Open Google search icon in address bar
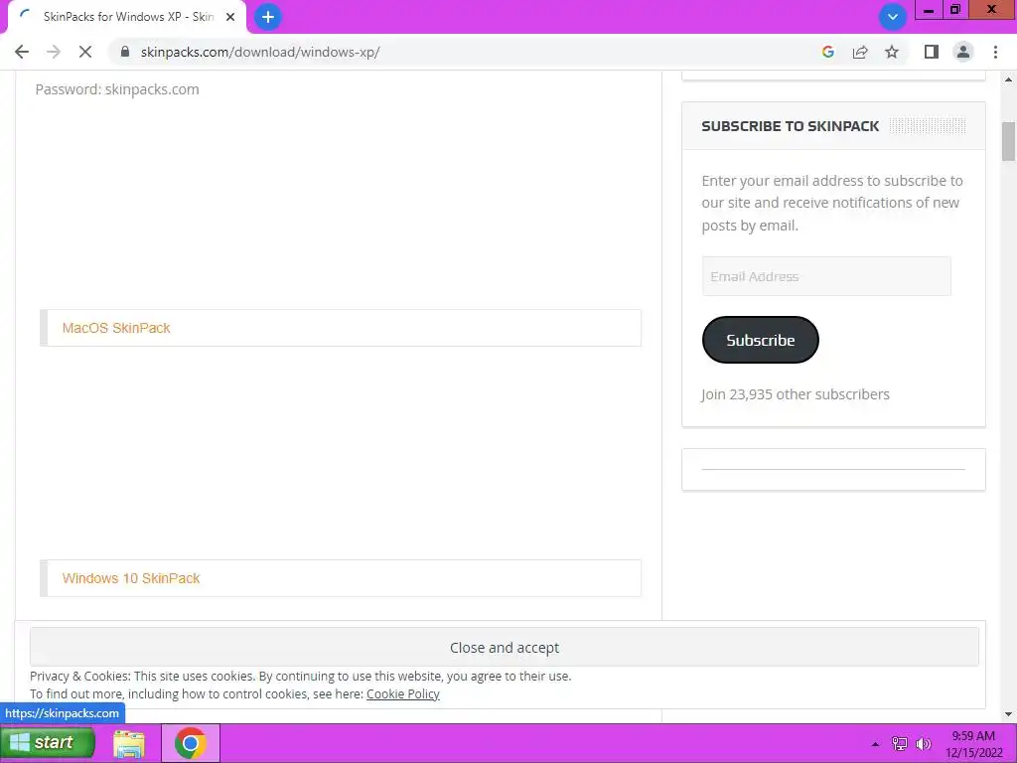Image resolution: width=1017 pixels, height=763 pixels. coord(827,52)
